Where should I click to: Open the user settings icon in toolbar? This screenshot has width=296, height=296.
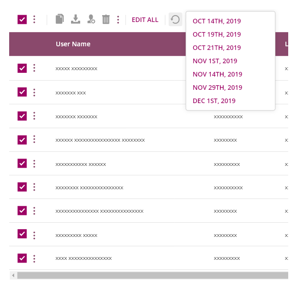[91, 19]
